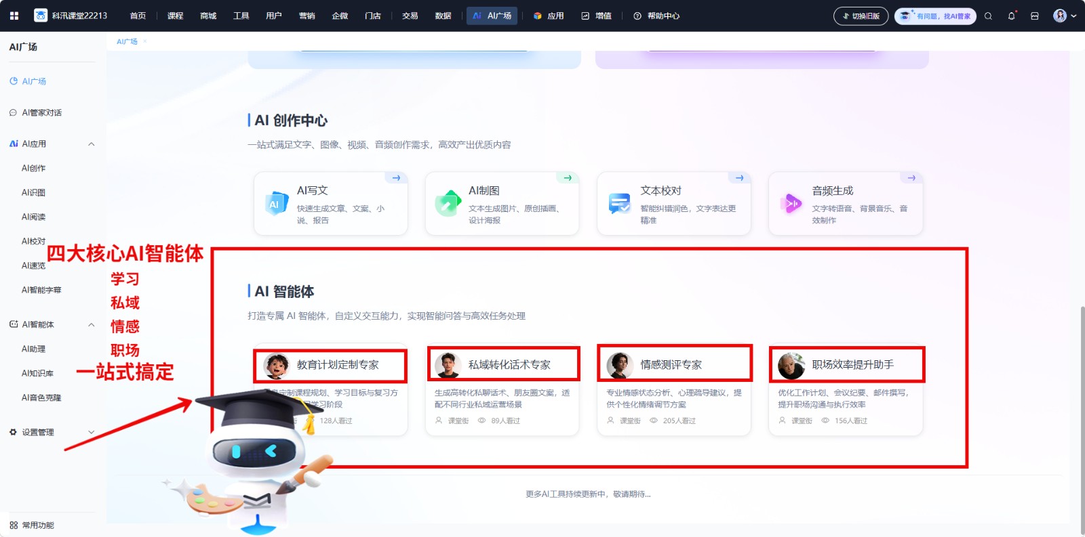Open AI智能字幕 in the sidebar
The width and height of the screenshot is (1085, 537).
pyautogui.click(x=41, y=290)
